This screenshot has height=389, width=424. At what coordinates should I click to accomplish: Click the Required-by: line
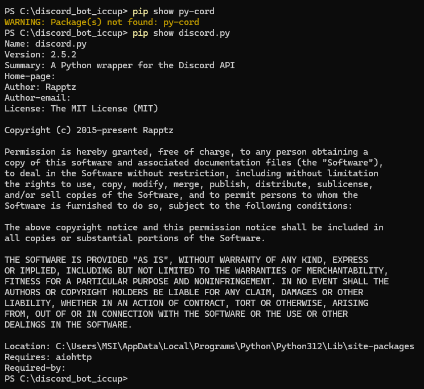point(35,368)
